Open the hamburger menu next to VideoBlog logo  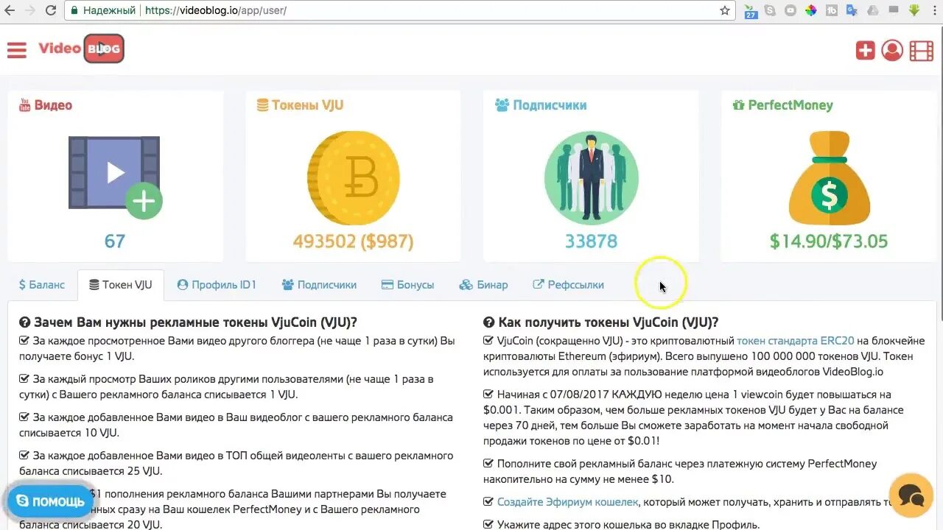[x=16, y=49]
